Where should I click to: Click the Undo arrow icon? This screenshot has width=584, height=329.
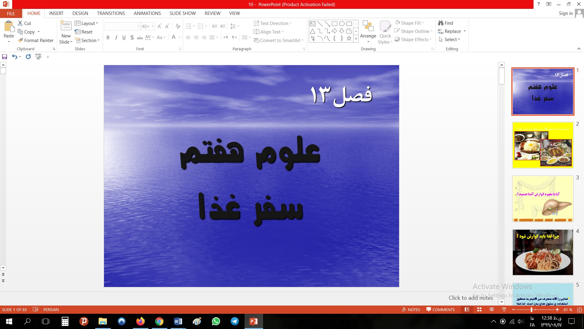[x=14, y=57]
